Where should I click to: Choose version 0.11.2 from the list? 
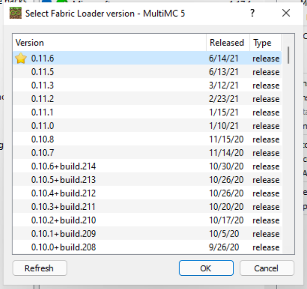(43, 99)
